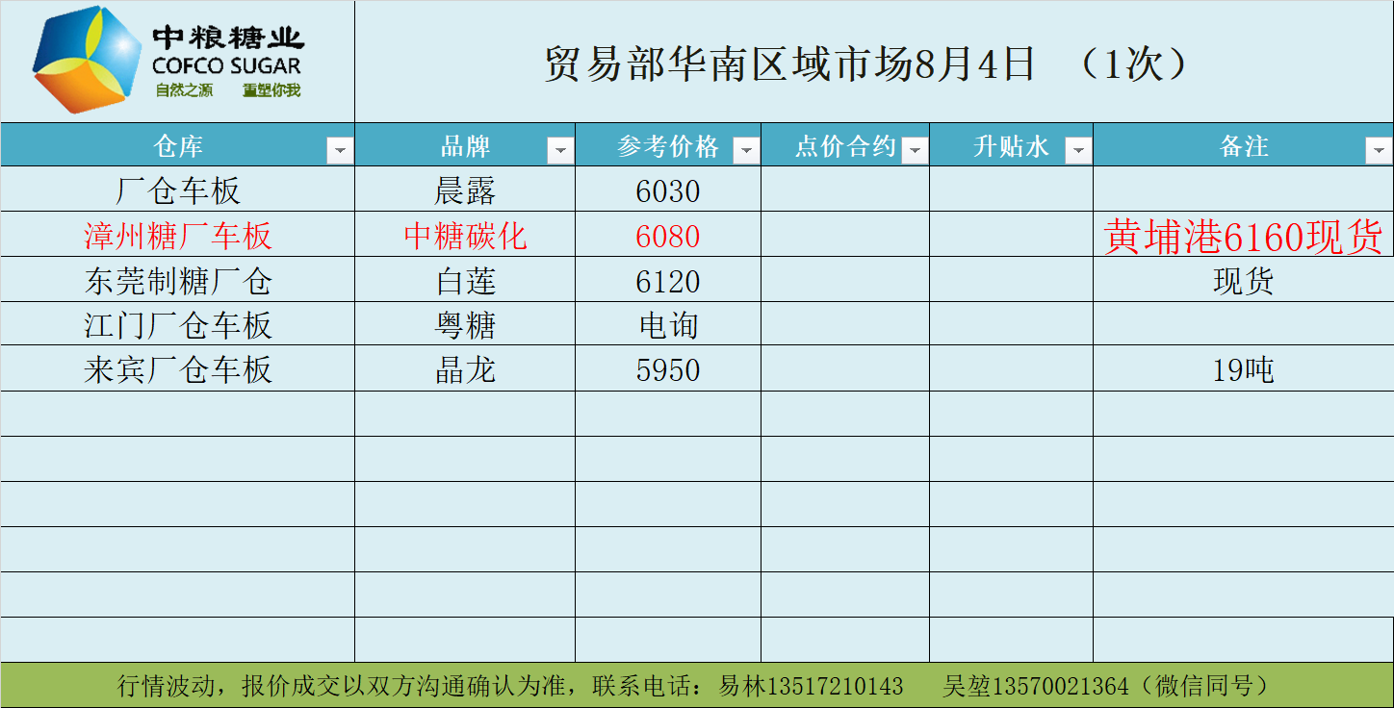This screenshot has height=708, width=1394.
Task: Click the 白莲 brand cell
Action: click(x=465, y=281)
